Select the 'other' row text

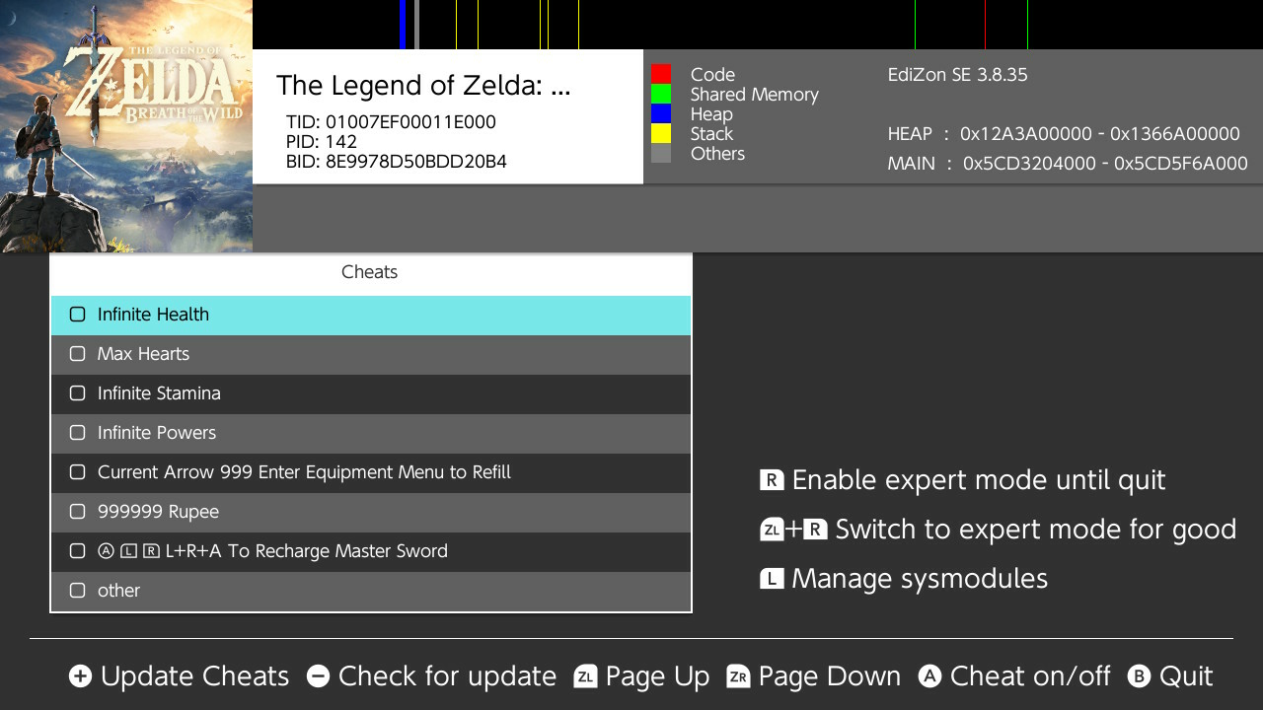pos(118,591)
